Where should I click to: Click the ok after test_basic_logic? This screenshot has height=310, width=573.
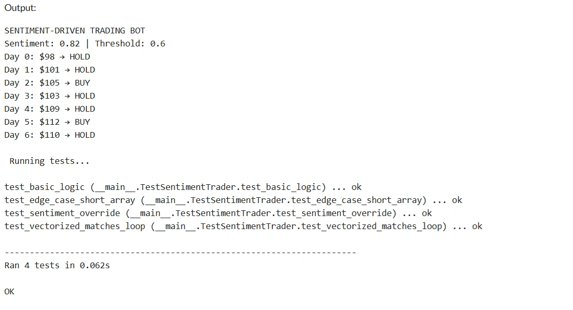(x=357, y=187)
